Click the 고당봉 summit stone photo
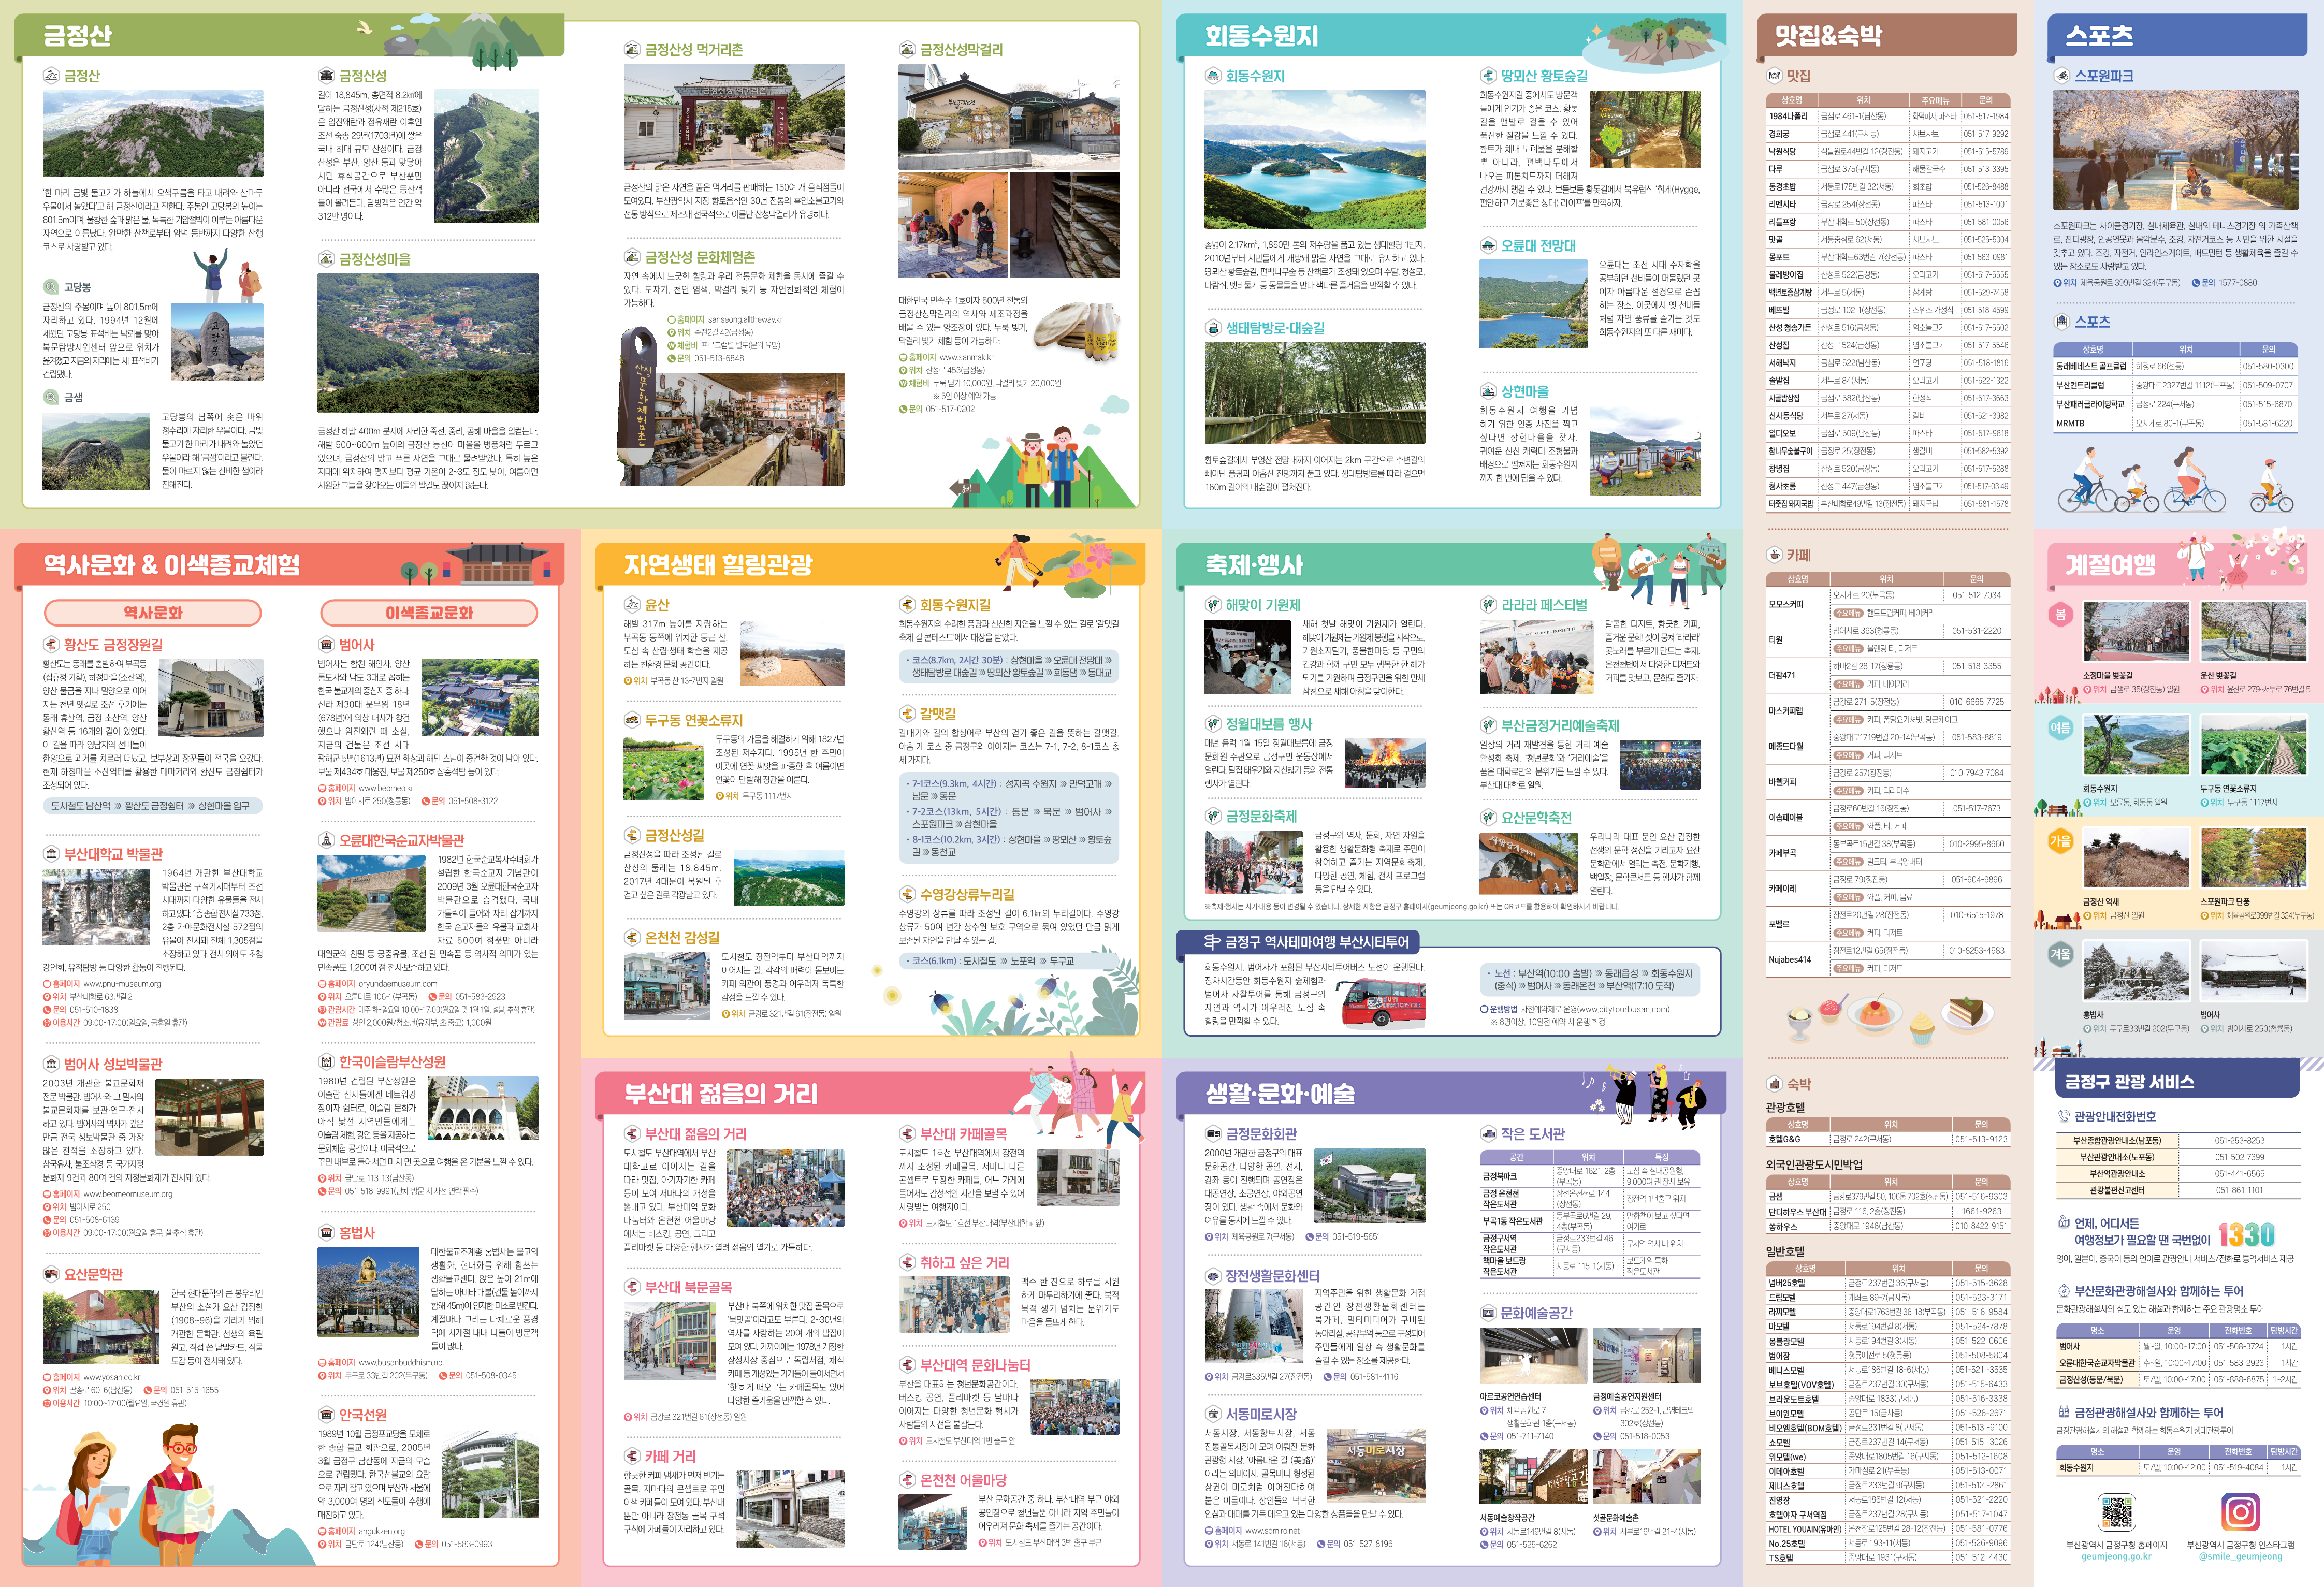Screen dimensions: 2324x1587 click(217, 343)
